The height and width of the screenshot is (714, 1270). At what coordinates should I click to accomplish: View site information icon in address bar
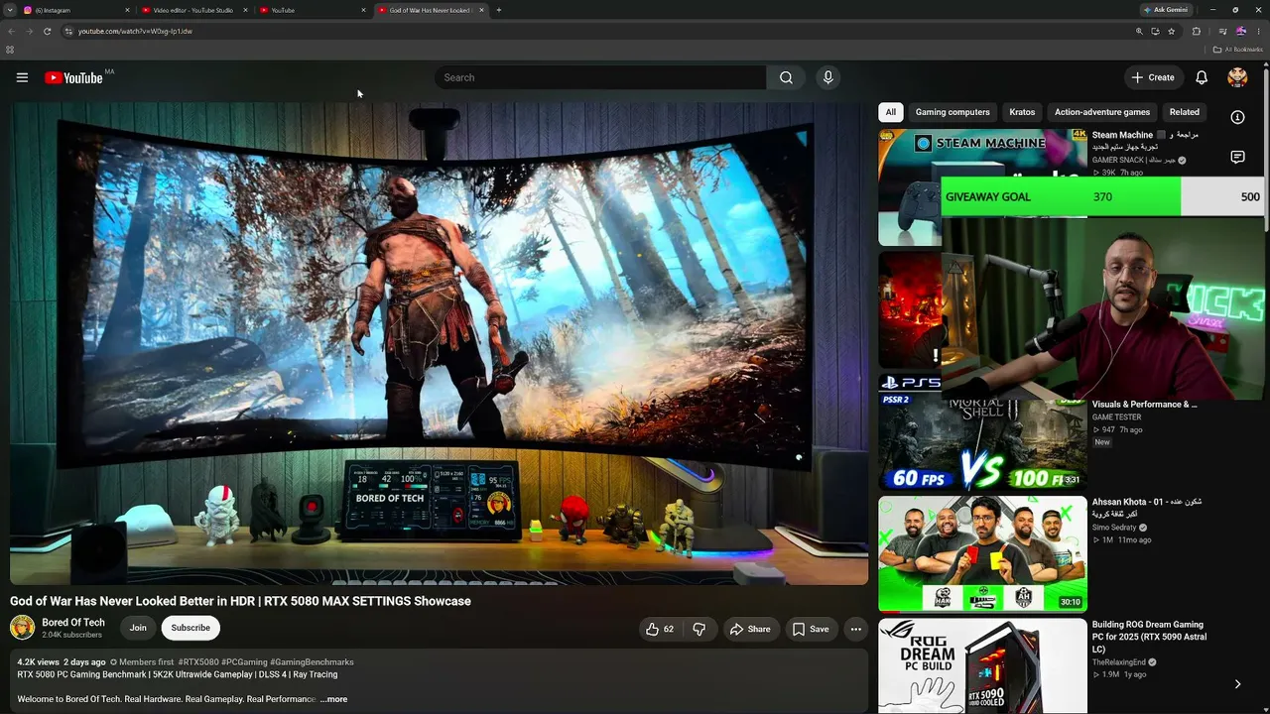tap(68, 31)
